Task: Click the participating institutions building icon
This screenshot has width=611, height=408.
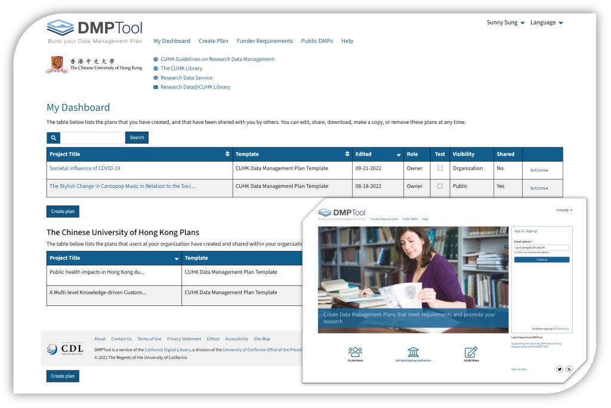Action: tap(413, 352)
